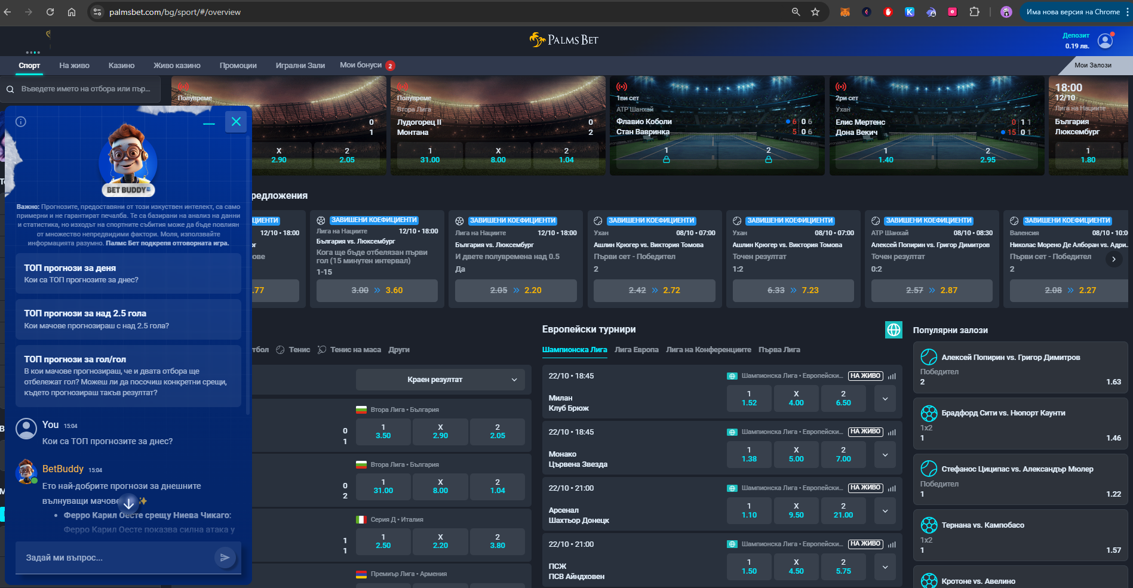Open the Chrome menu three-dots
The width and height of the screenshot is (1133, 588).
click(x=1126, y=12)
